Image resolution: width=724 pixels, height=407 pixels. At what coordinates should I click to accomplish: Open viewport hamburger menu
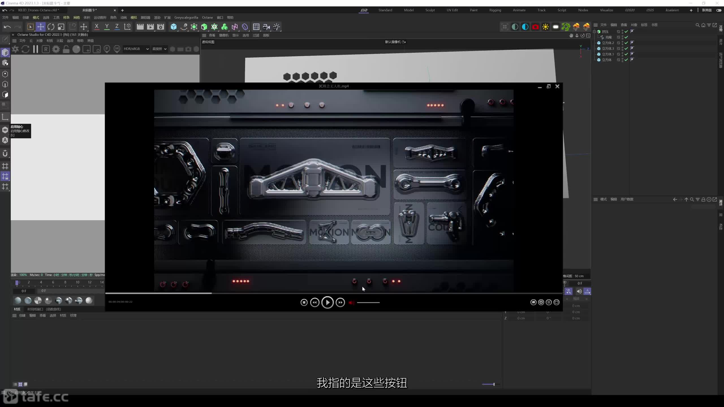point(204,35)
